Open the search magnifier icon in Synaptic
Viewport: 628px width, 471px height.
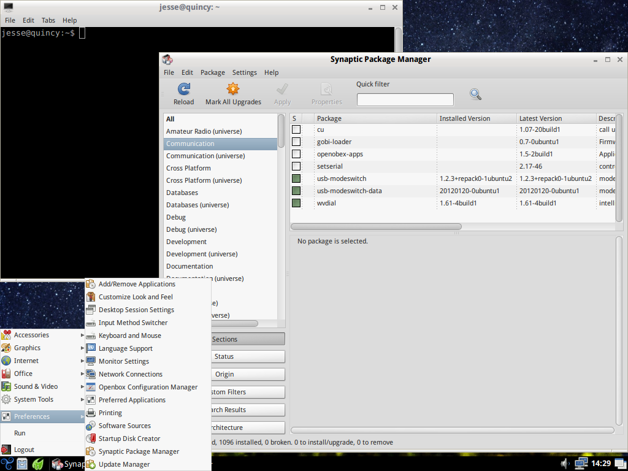point(475,94)
